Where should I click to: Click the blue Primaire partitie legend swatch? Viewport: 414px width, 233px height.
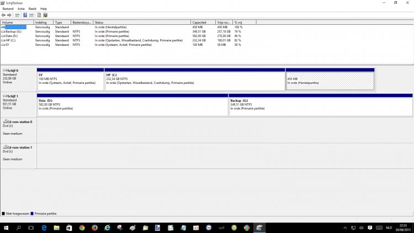click(32, 213)
